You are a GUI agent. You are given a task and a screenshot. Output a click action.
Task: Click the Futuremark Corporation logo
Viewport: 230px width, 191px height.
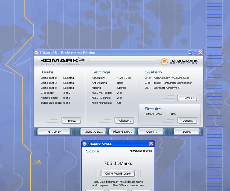coord(180,62)
